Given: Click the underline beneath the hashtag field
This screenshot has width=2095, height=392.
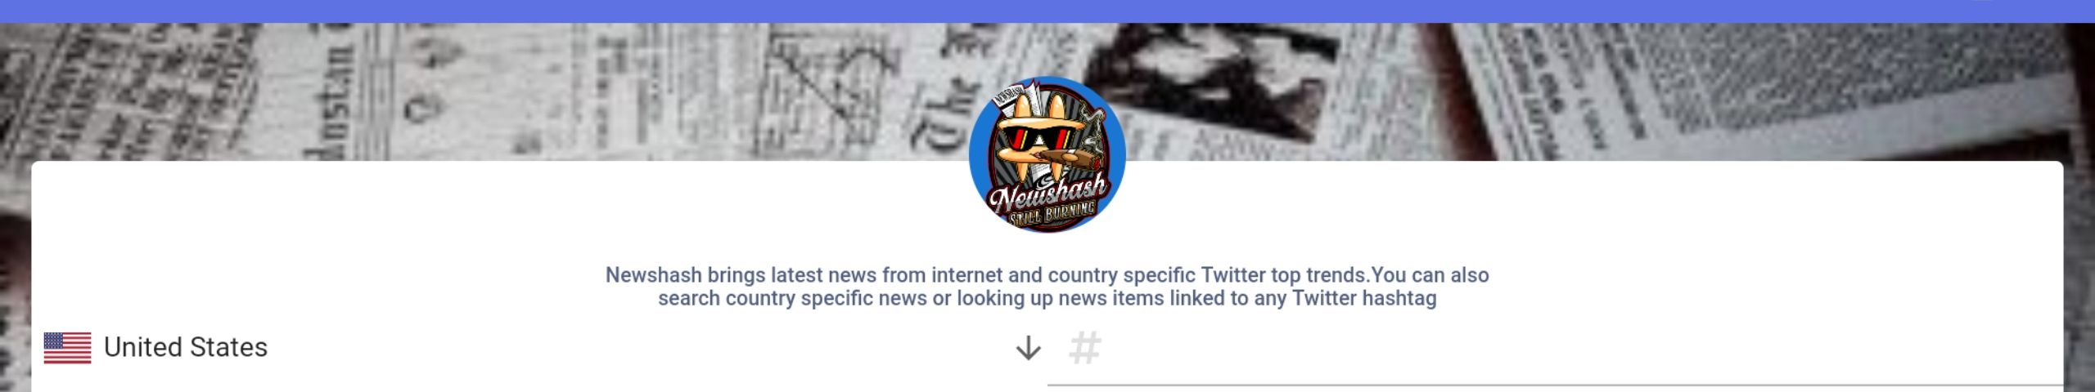Looking at the screenshot, I should (1555, 384).
